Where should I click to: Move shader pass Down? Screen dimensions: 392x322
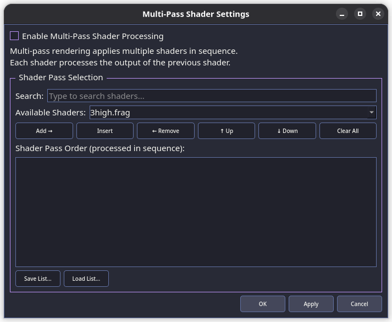pyautogui.click(x=287, y=131)
